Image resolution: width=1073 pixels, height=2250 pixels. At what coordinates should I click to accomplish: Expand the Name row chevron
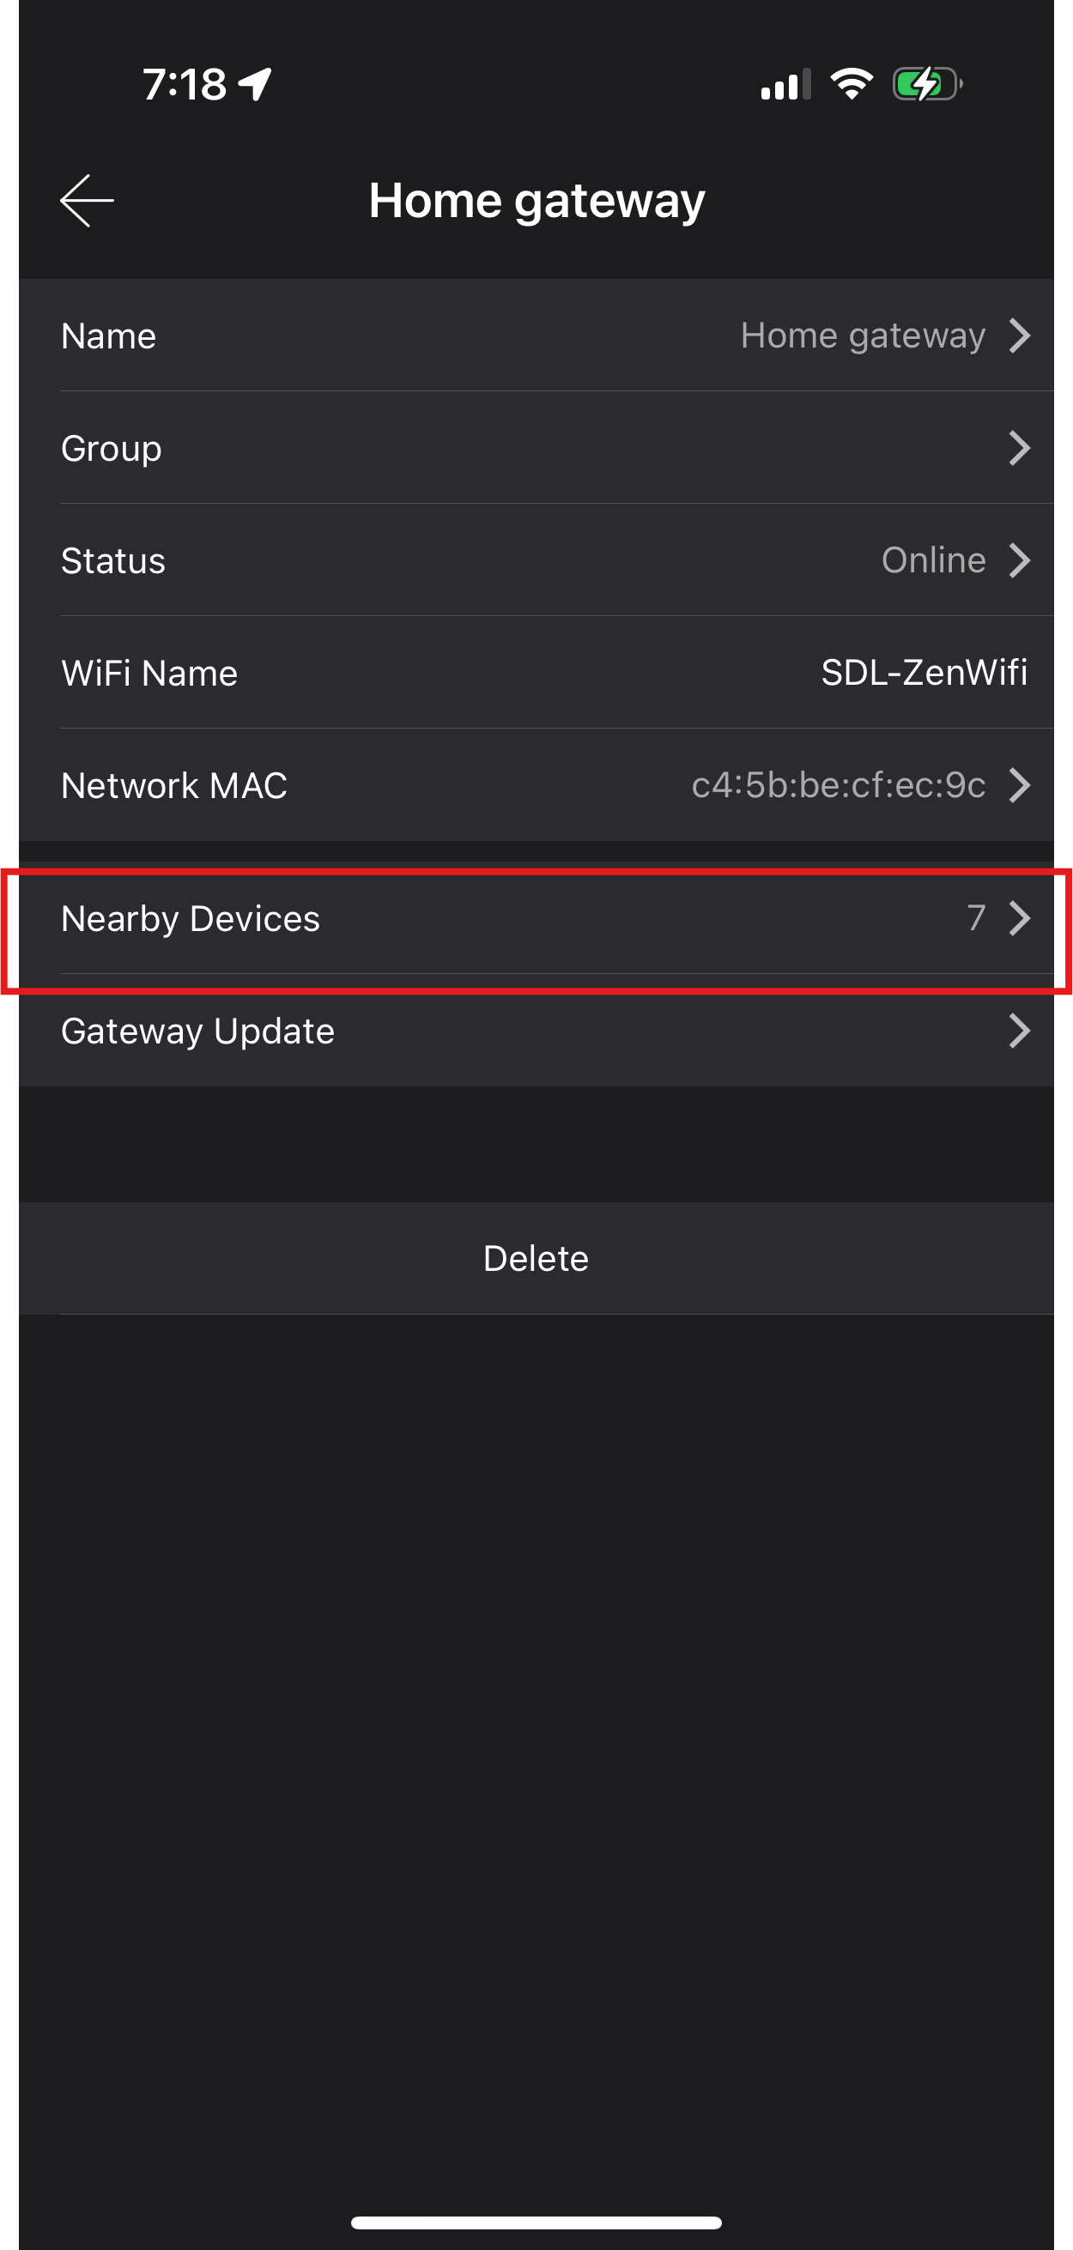tap(1019, 336)
